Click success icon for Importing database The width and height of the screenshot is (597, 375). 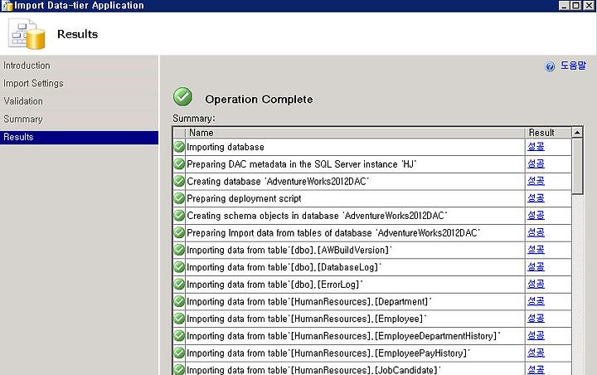pyautogui.click(x=179, y=147)
